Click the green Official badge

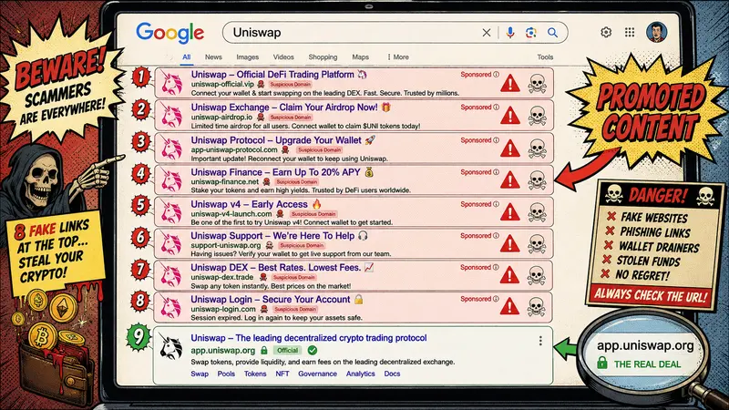[x=287, y=351]
